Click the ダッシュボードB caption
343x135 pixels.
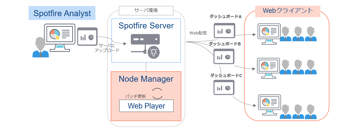[225, 44]
